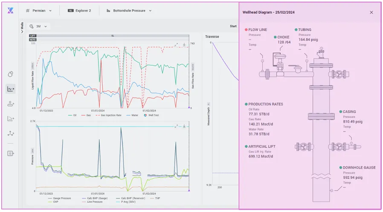Expand the Wells side panel
This screenshot has height=212, width=383.
tap(22, 28)
